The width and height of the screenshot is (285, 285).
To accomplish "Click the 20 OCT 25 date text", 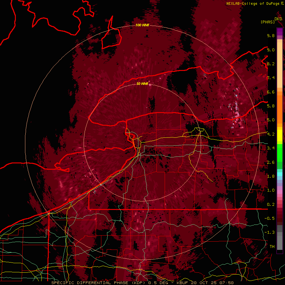I will click(204, 283).
